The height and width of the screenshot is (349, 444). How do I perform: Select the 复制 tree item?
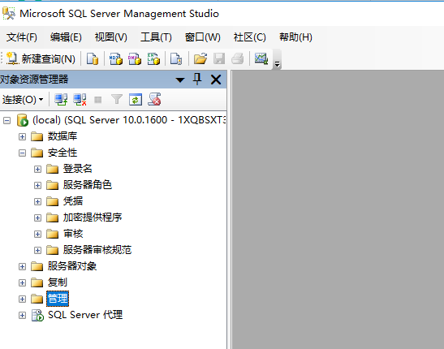coord(57,282)
